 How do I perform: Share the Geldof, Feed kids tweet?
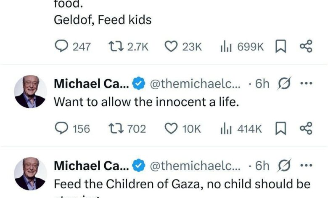306,47
